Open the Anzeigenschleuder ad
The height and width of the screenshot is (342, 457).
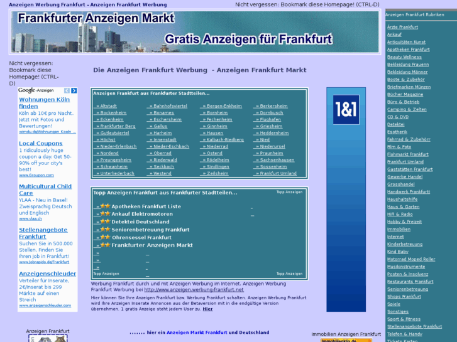point(48,274)
